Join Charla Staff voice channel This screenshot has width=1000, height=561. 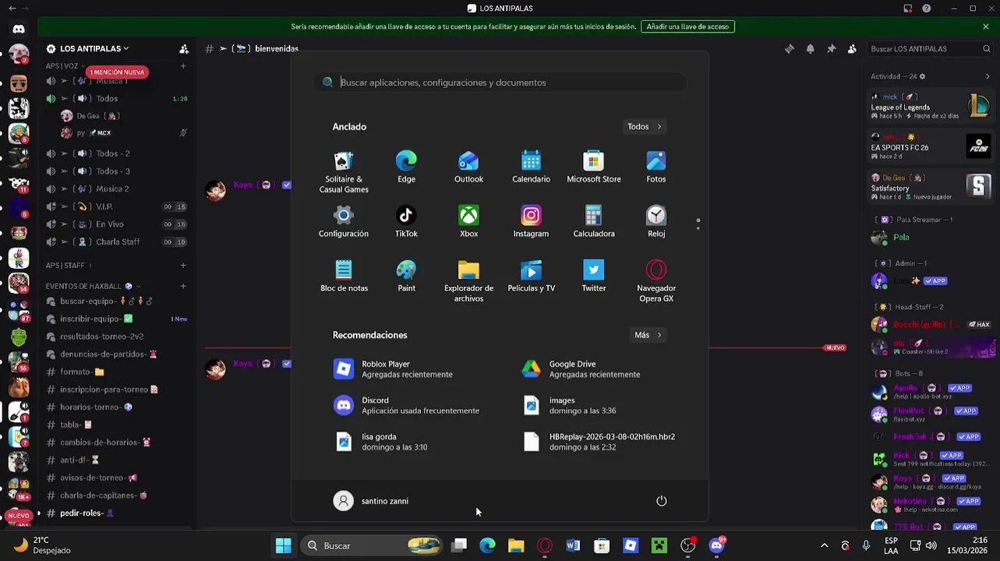pyautogui.click(x=115, y=242)
